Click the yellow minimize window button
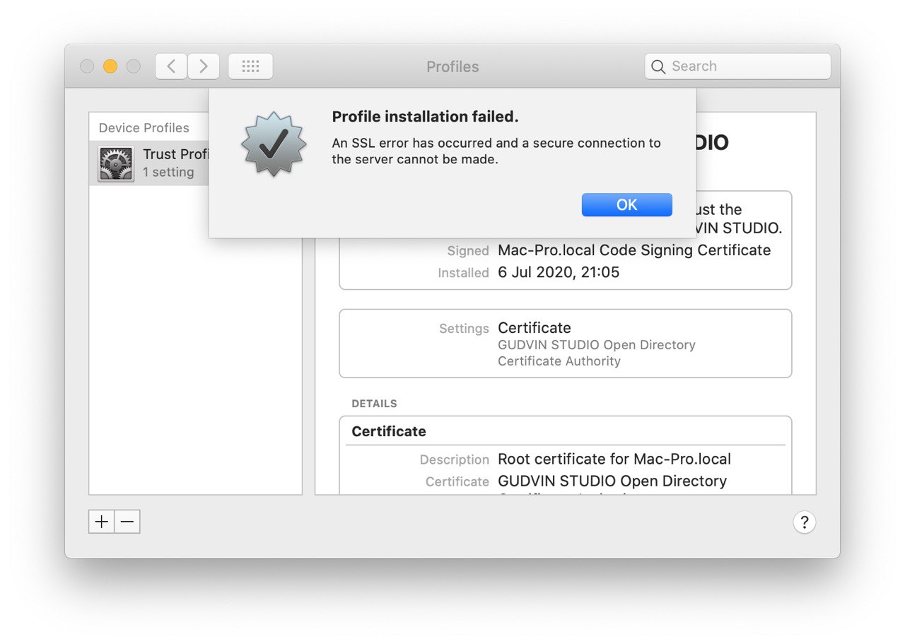The width and height of the screenshot is (905, 644). coord(110,66)
